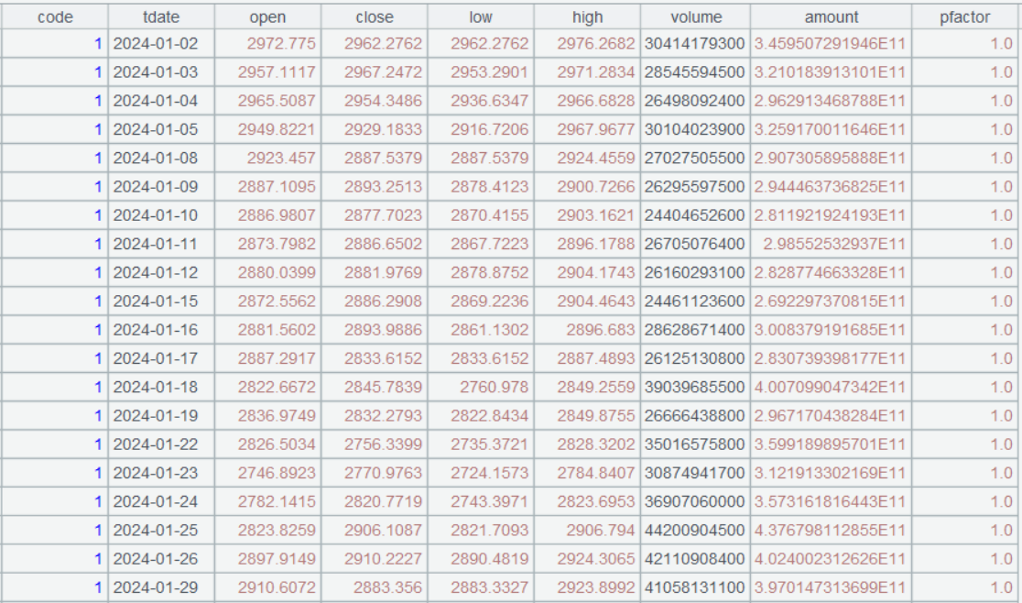Select low value 2760.978

click(x=481, y=388)
